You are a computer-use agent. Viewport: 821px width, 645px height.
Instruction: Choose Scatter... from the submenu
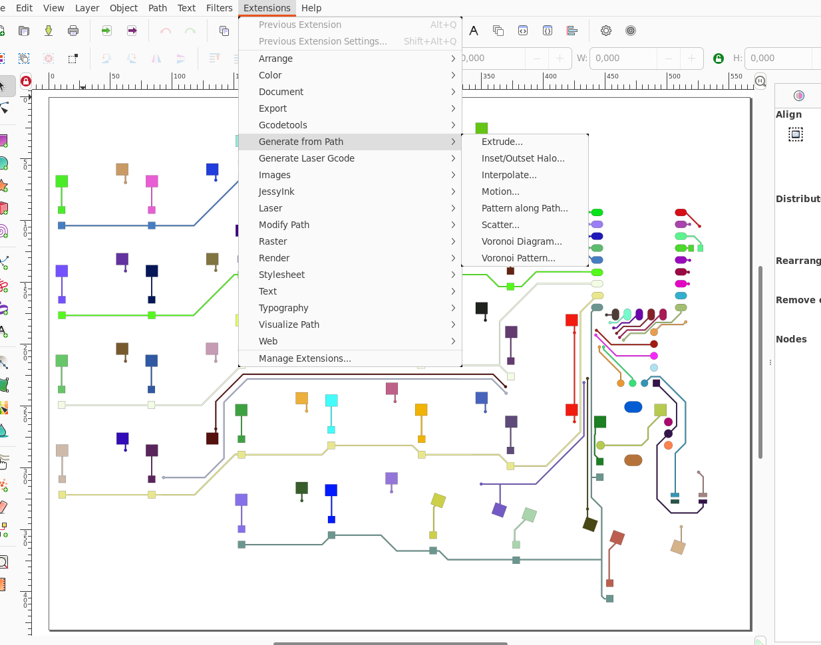(525, 225)
